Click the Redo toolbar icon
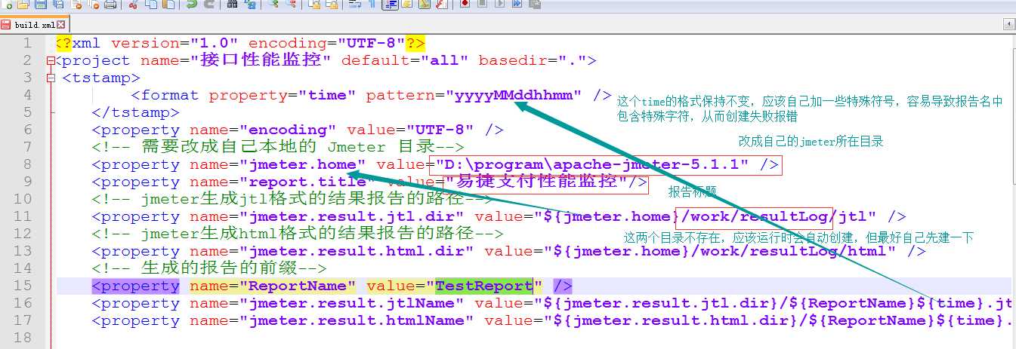Viewport: 1016px width, 349px height. coord(209,5)
